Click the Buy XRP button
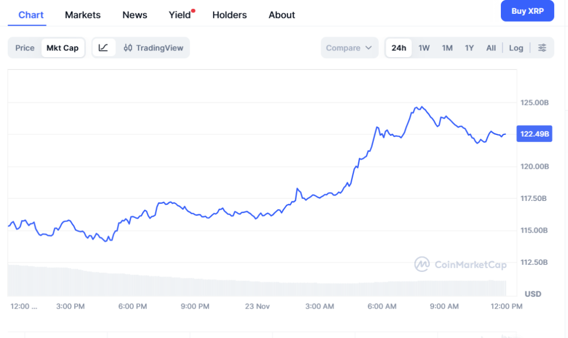 click(x=528, y=11)
